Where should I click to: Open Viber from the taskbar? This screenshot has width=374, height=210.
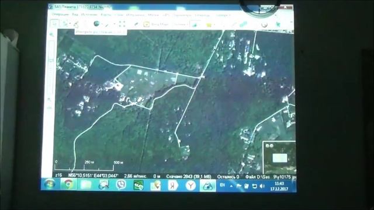click(x=121, y=185)
